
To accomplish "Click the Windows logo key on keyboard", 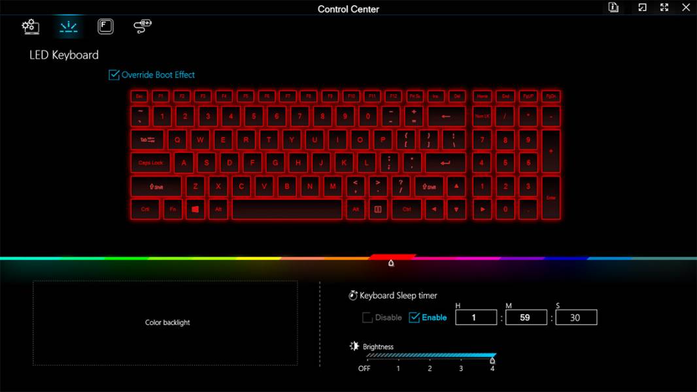I will (195, 209).
